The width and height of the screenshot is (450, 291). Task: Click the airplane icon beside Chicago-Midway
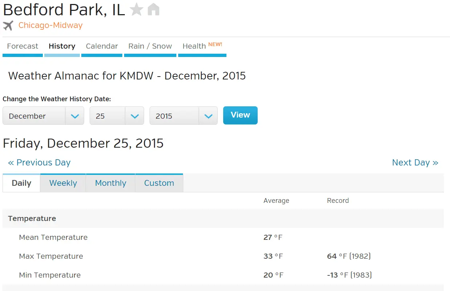8,25
